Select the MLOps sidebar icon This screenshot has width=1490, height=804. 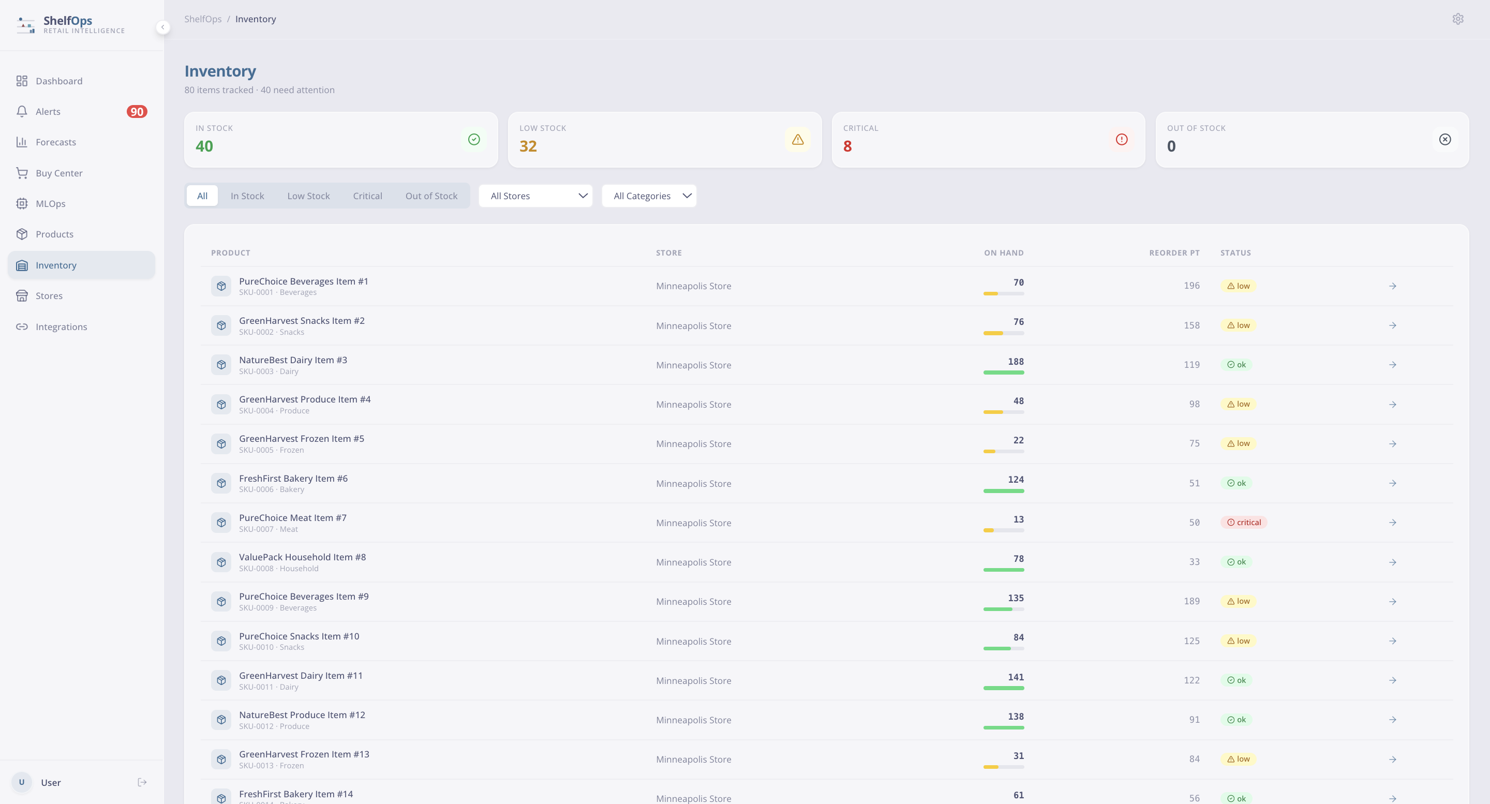point(22,203)
